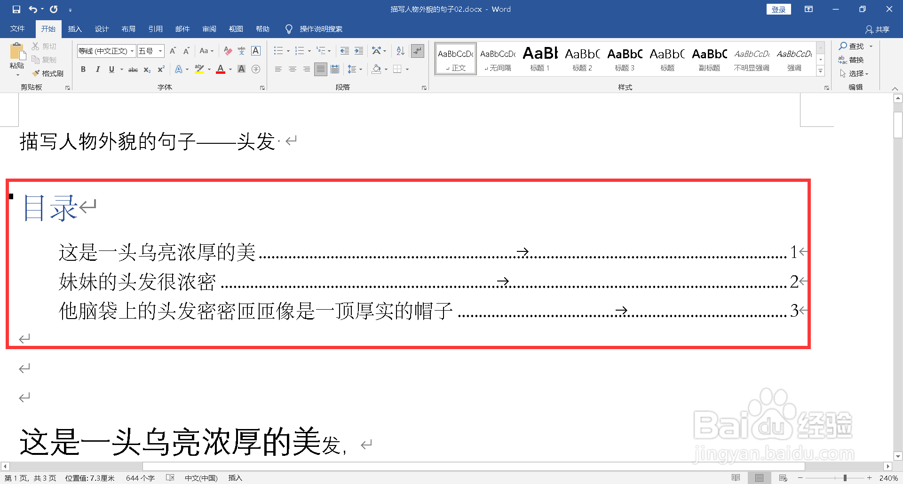903x484 pixels.
Task: Select the Format Painter tool
Action: pos(48,73)
